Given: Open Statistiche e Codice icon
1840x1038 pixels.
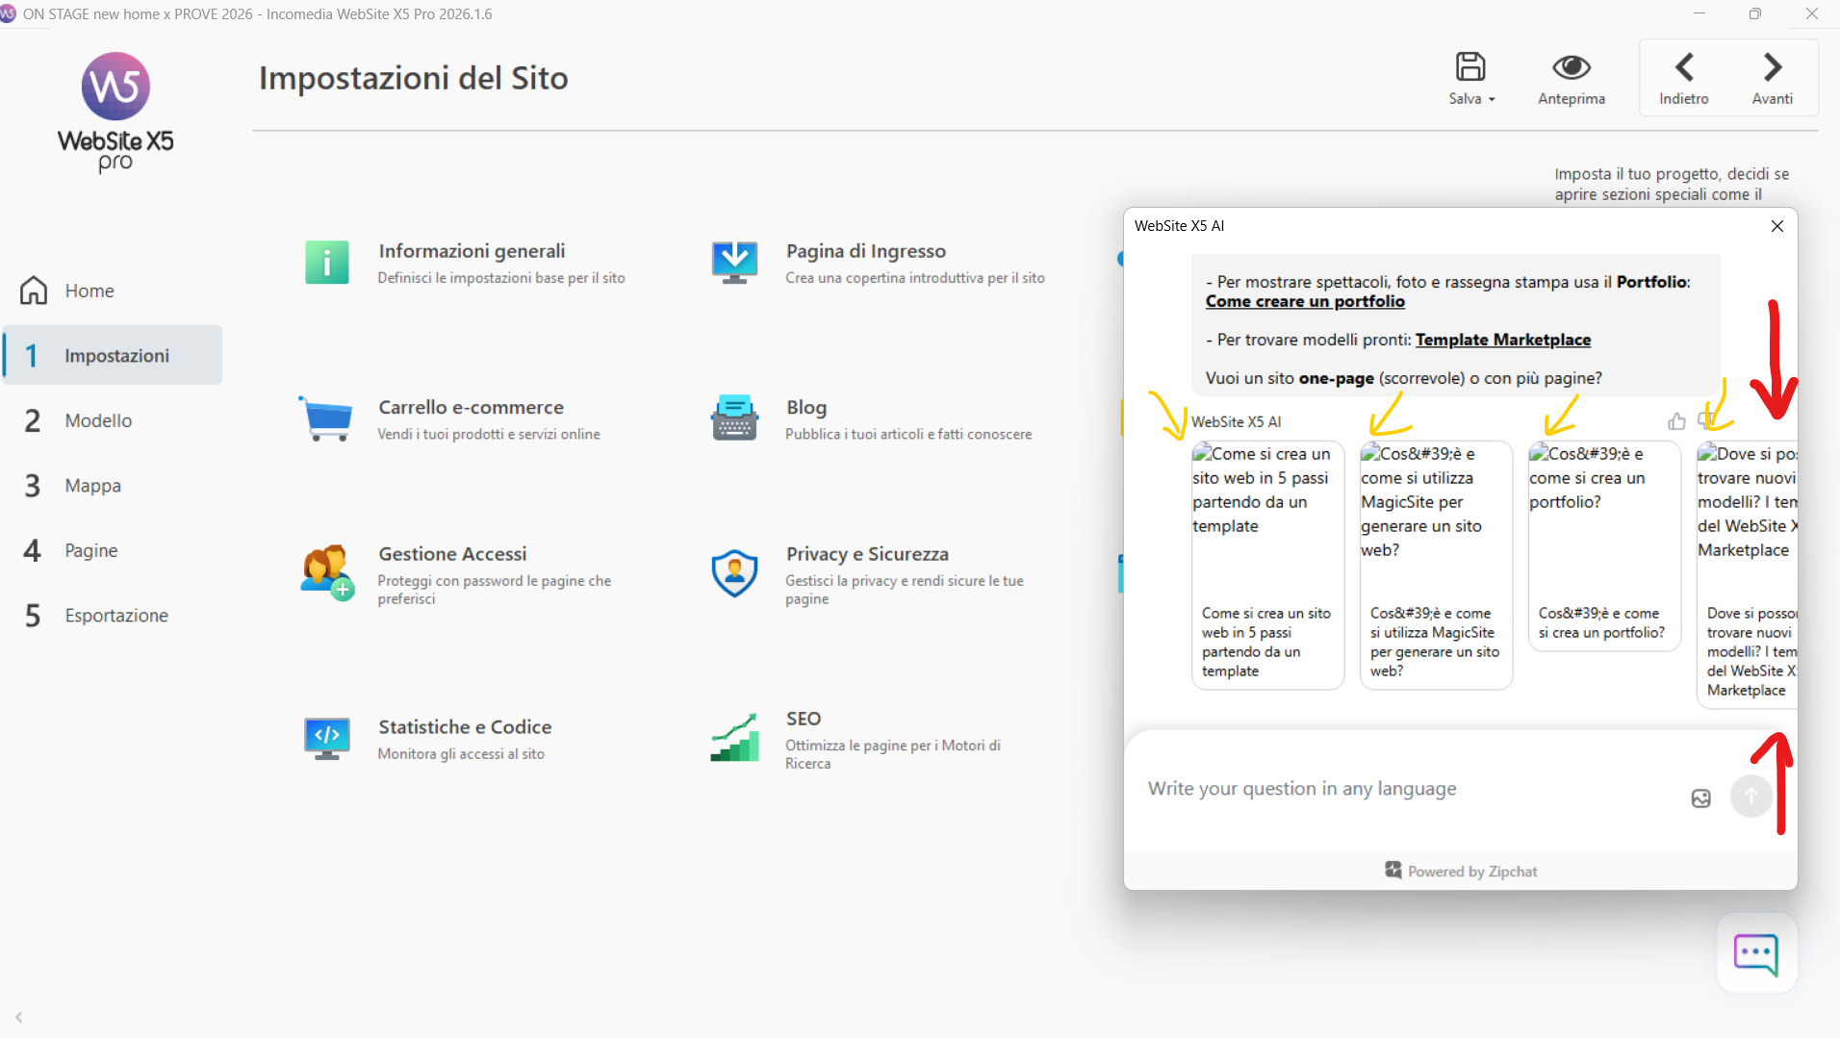Looking at the screenshot, I should click(x=327, y=738).
